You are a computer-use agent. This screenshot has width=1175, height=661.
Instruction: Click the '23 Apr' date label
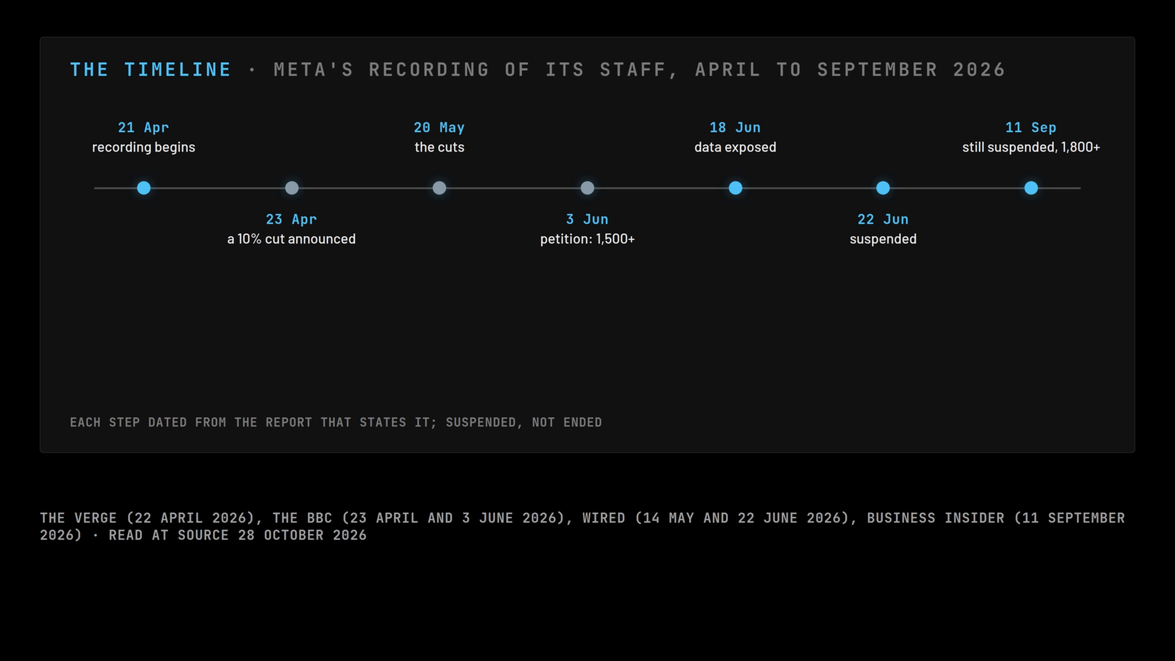[291, 219]
